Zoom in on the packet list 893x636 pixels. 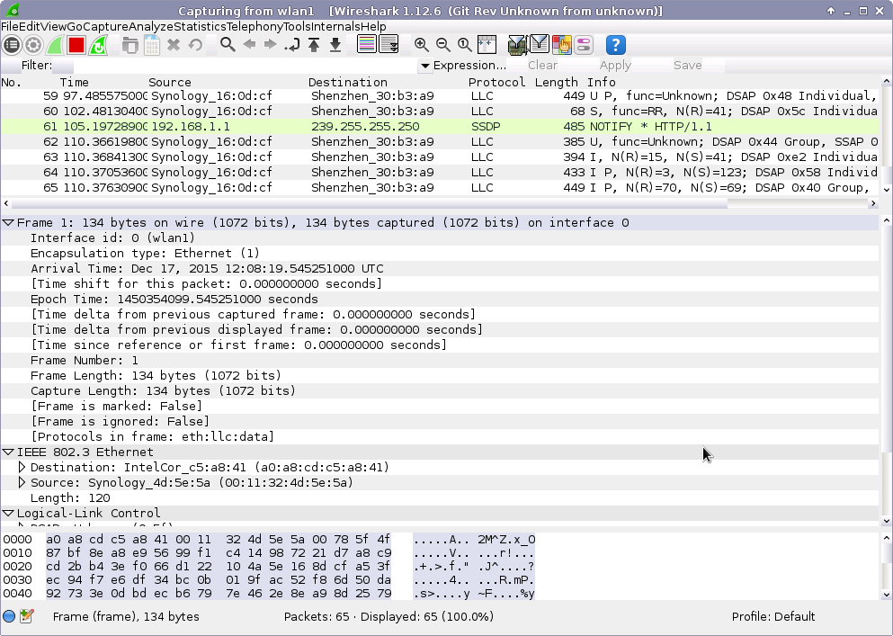[x=421, y=45]
